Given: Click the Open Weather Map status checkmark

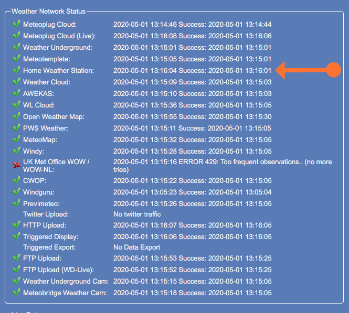Looking at the screenshot, I should [16, 116].
